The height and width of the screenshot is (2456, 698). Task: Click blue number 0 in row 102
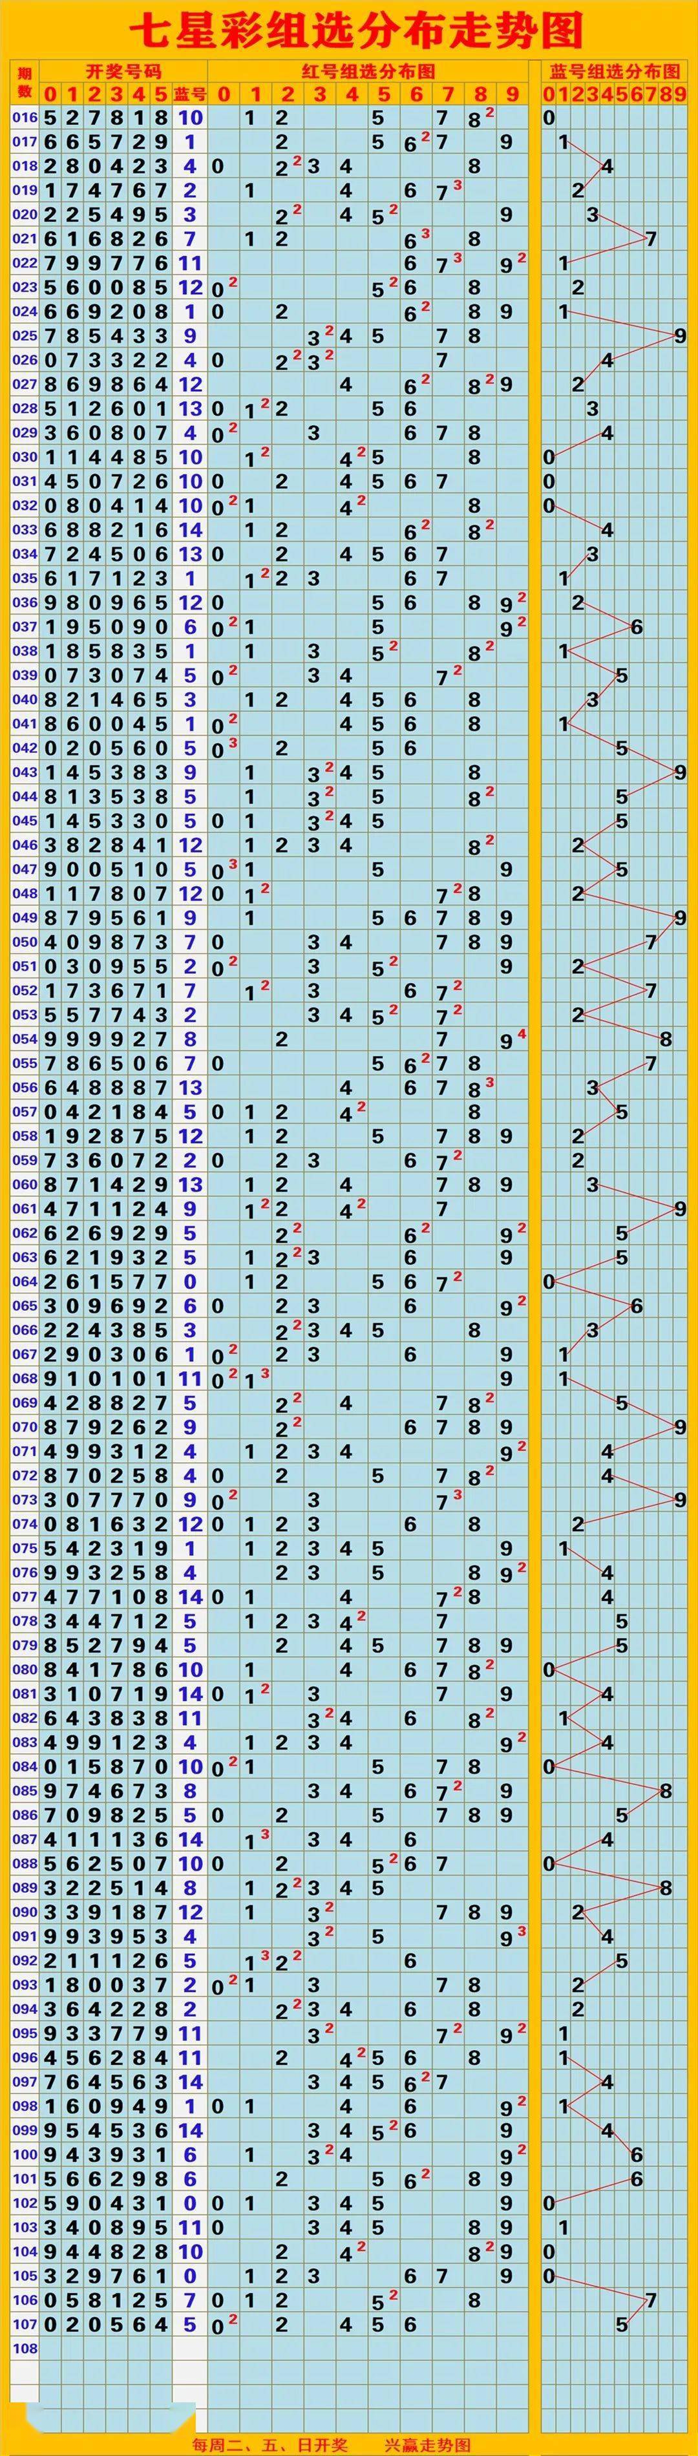click(190, 2203)
